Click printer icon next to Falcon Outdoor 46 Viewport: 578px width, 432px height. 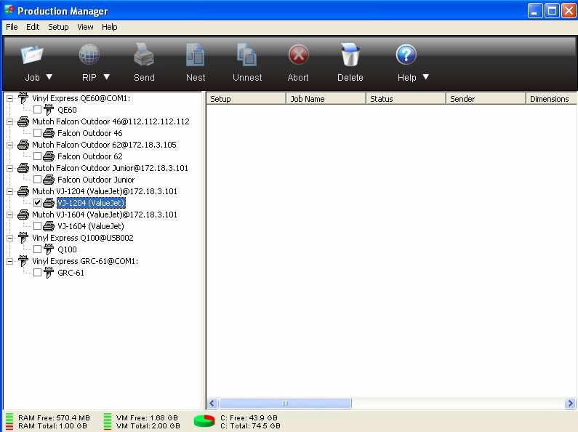pos(49,133)
